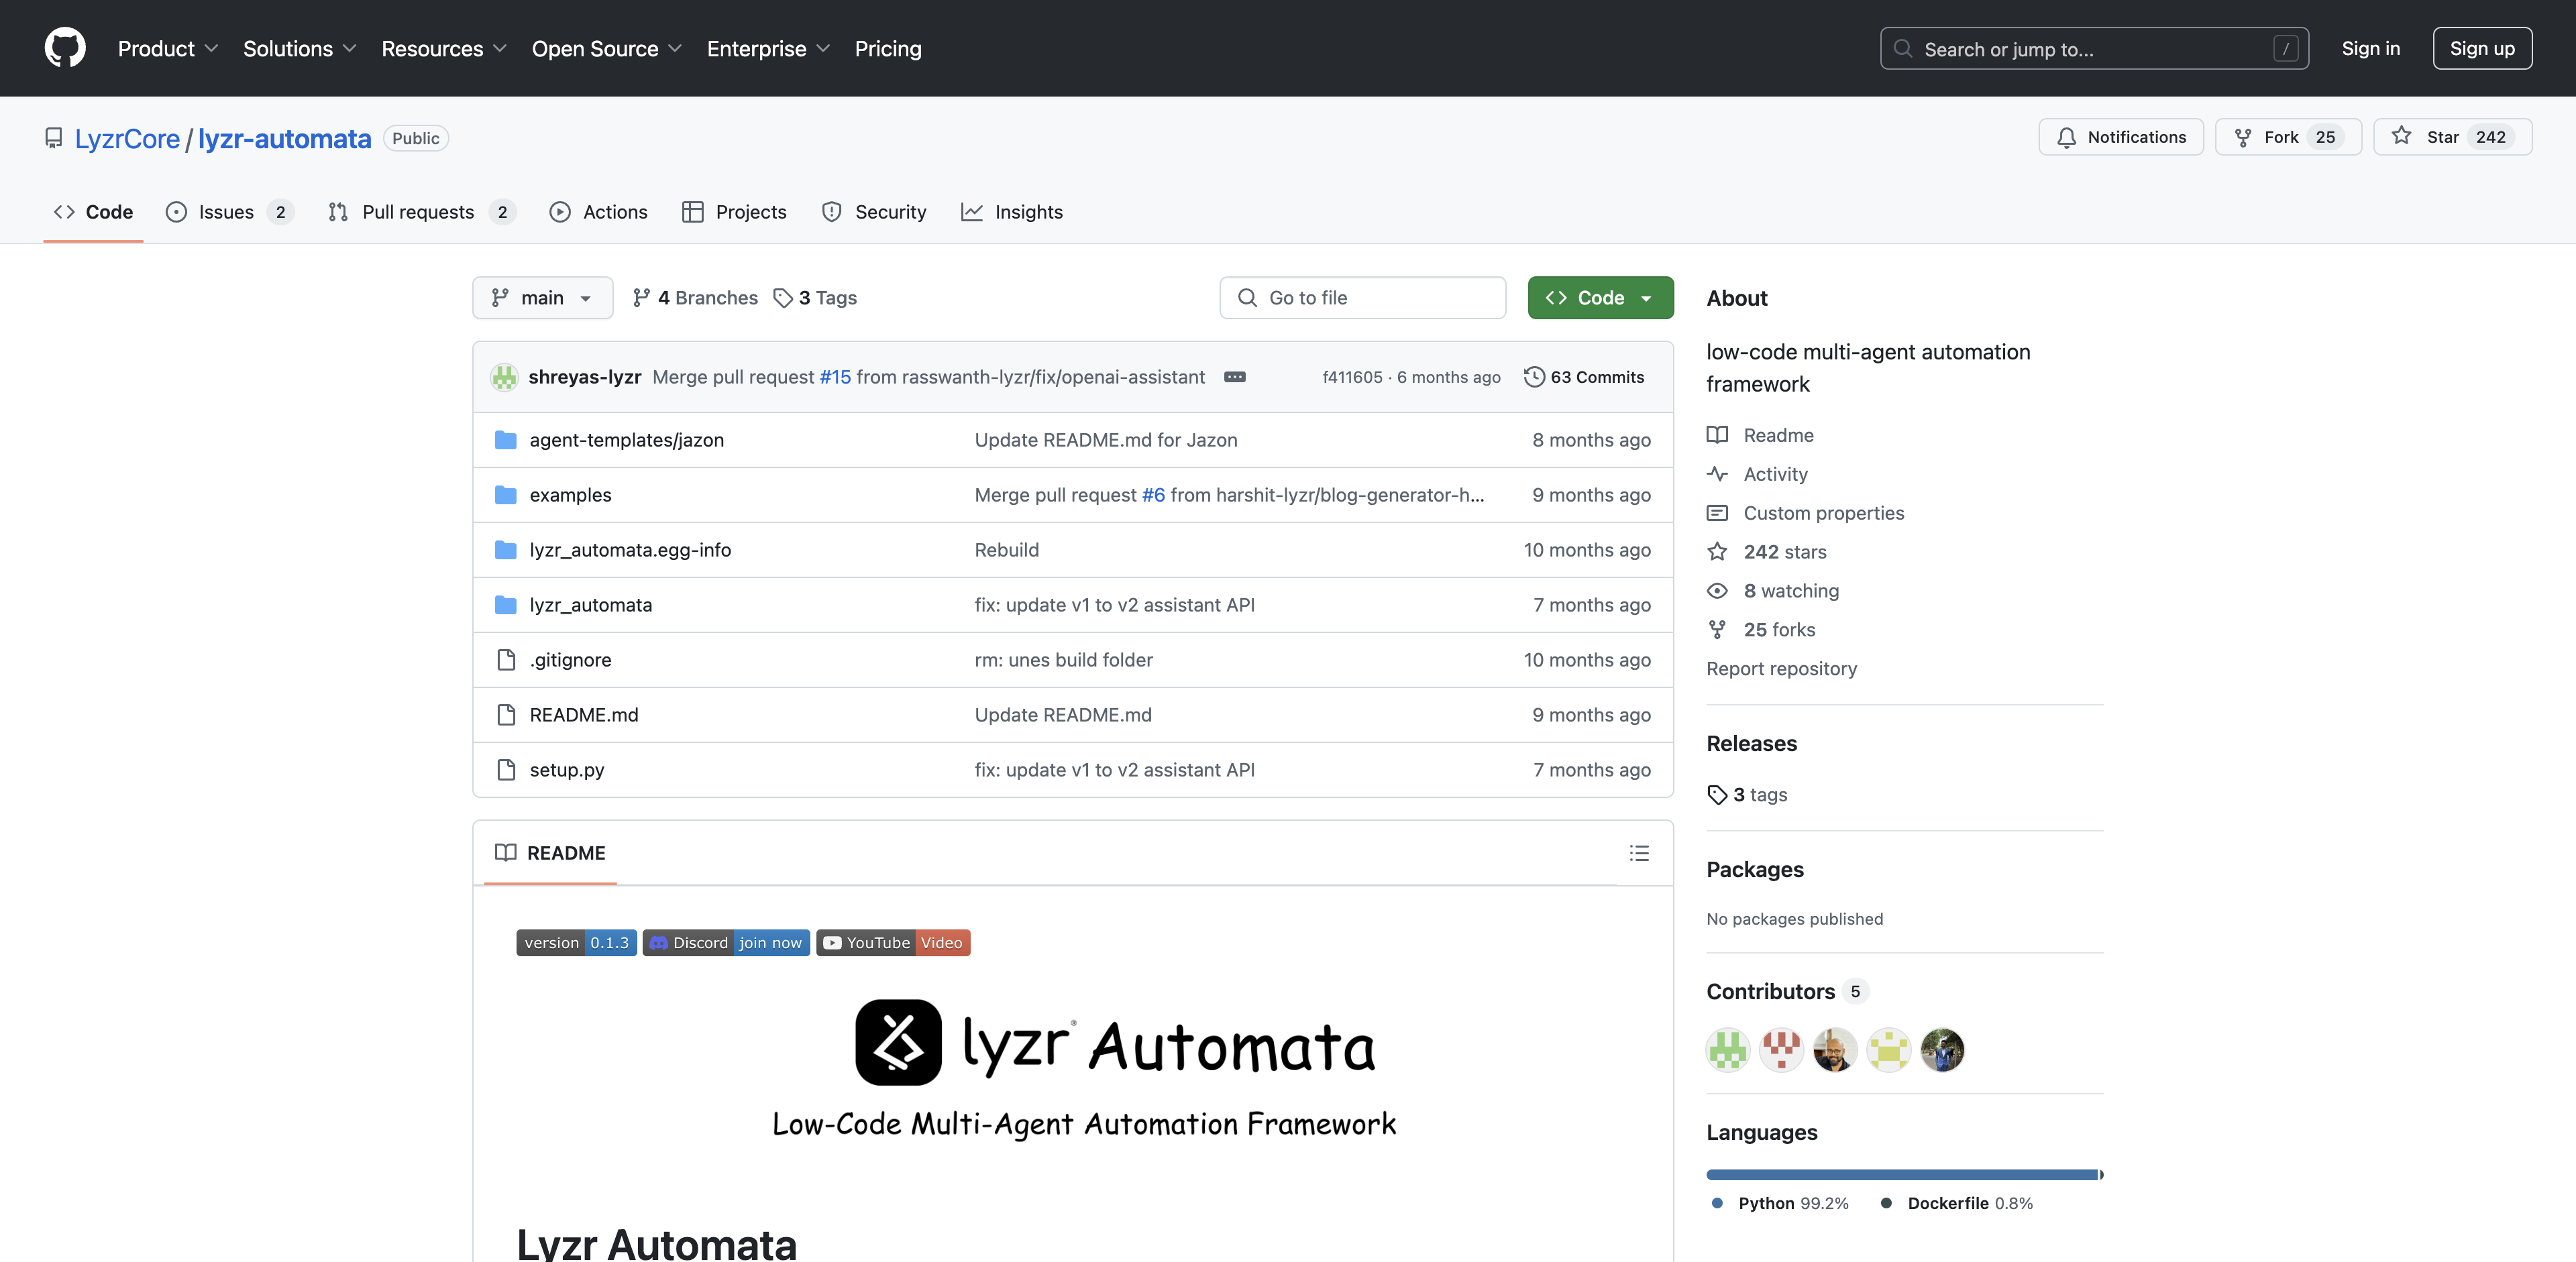This screenshot has width=2576, height=1262.
Task: Open the agent-templates/jazon folder
Action: (626, 440)
